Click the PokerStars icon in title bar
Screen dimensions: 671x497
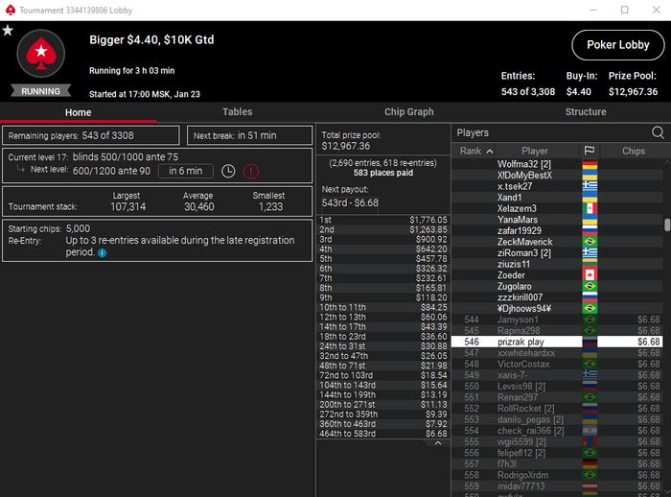11,10
